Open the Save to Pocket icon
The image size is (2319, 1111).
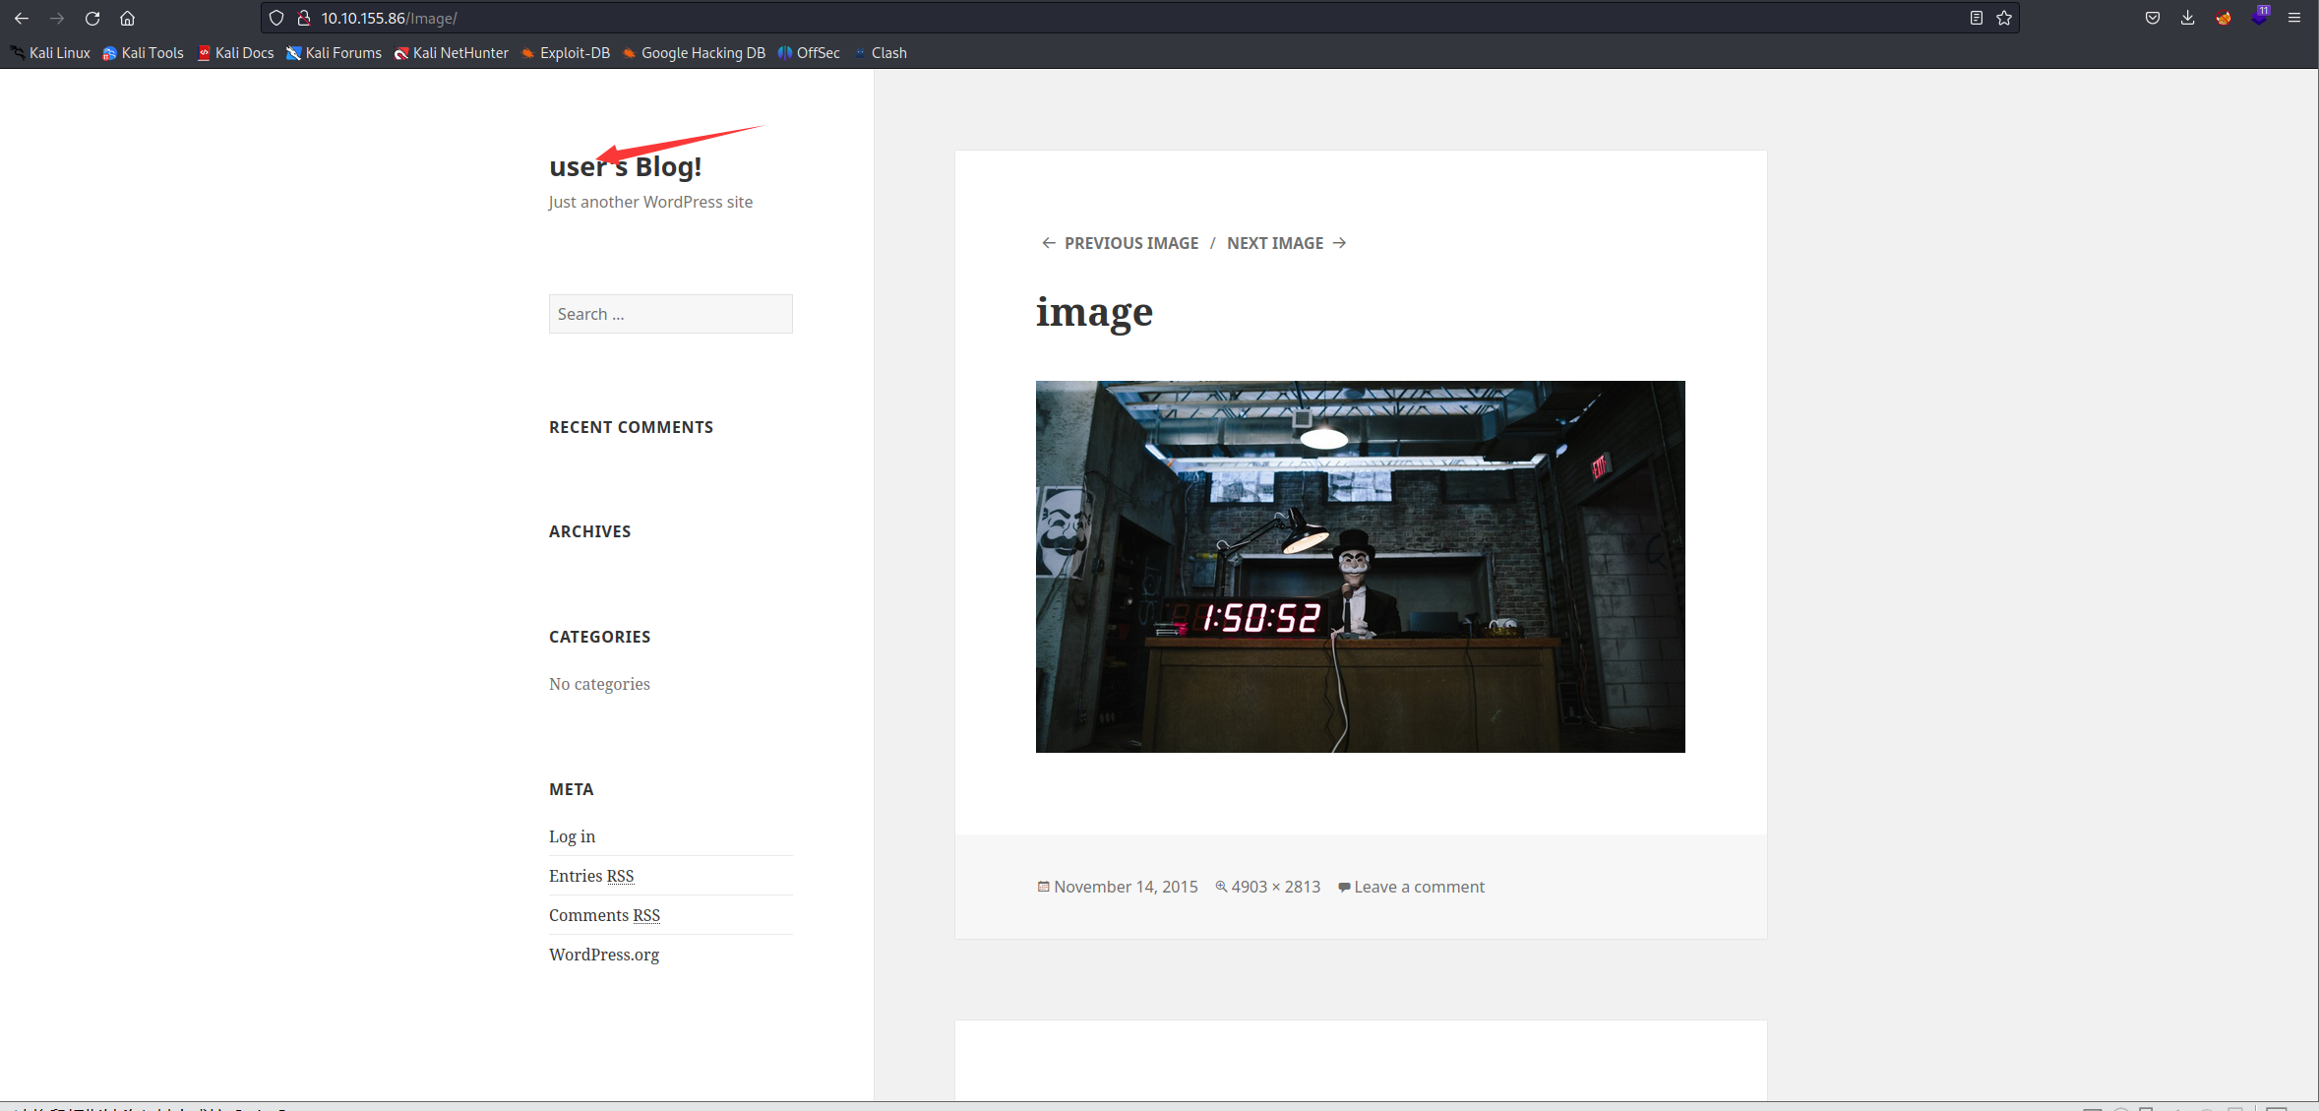[2153, 18]
